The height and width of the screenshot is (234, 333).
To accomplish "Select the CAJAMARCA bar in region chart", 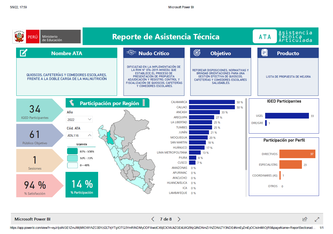I will [212, 102].
